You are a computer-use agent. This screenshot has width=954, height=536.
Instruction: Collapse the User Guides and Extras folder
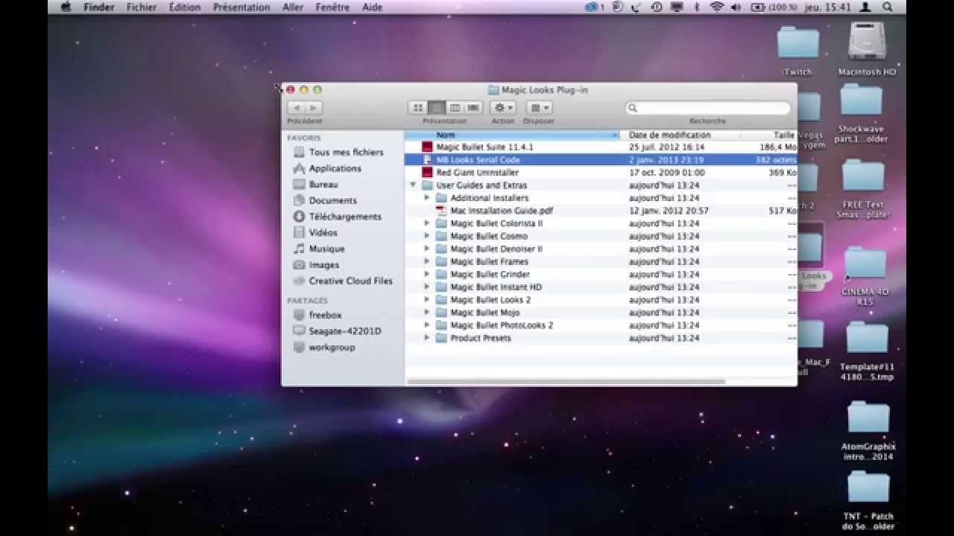413,185
